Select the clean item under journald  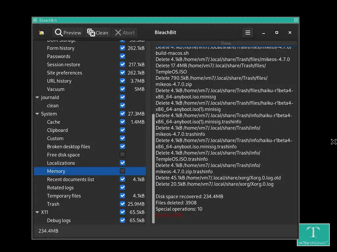(x=90, y=105)
